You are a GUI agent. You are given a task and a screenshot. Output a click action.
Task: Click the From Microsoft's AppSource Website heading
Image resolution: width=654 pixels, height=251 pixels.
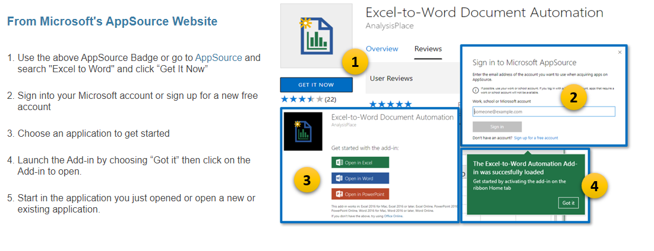[113, 21]
